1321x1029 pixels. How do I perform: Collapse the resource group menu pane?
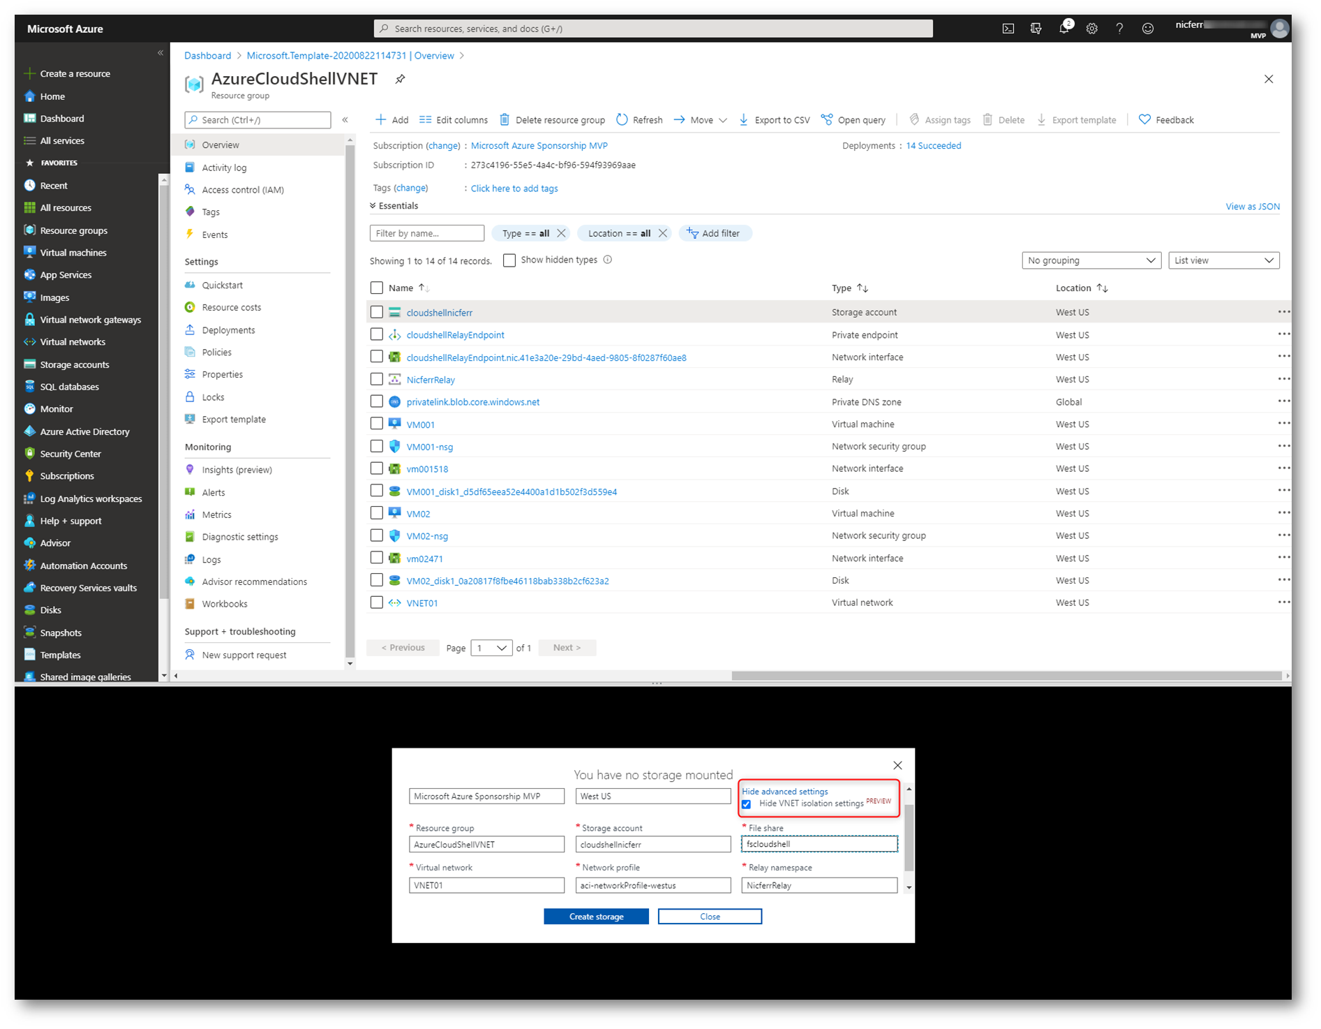coord(345,120)
